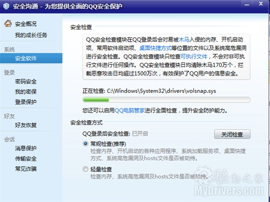Click the 好友 sidebar group header
This screenshot has width=270, height=202.
point(9,116)
